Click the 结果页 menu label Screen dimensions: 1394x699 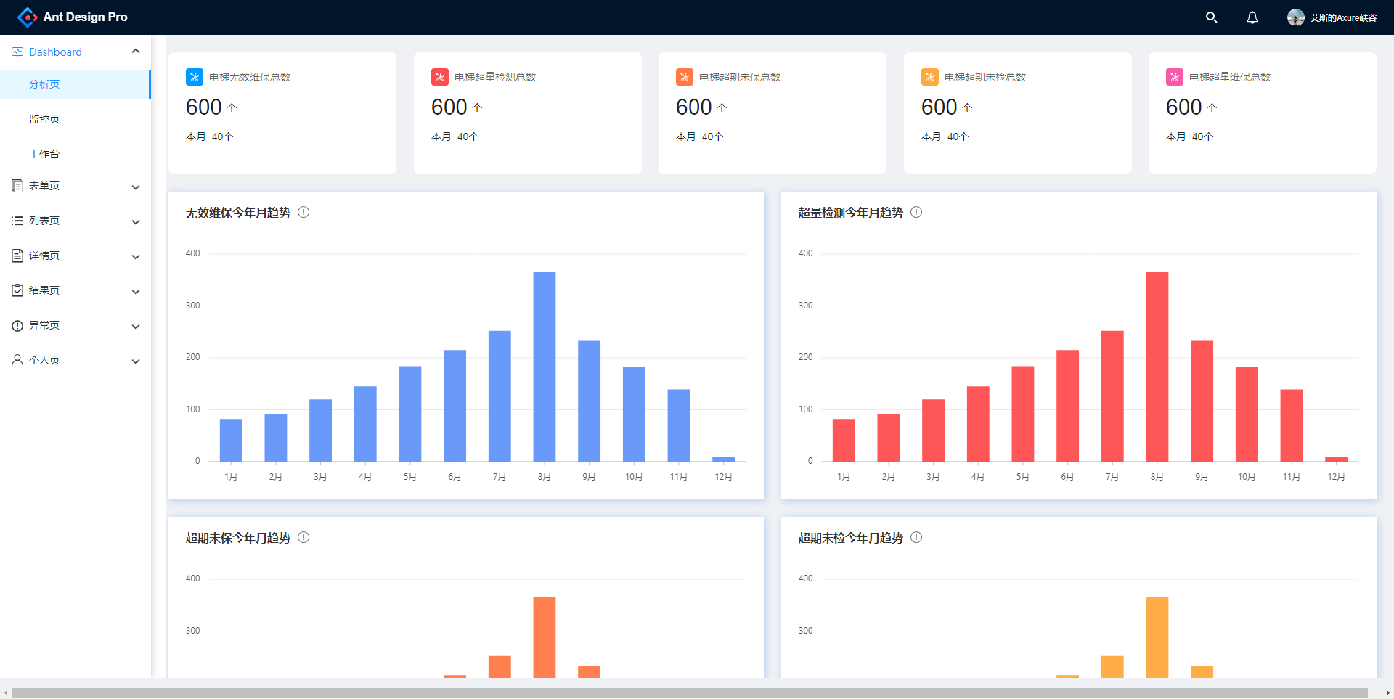coord(44,290)
